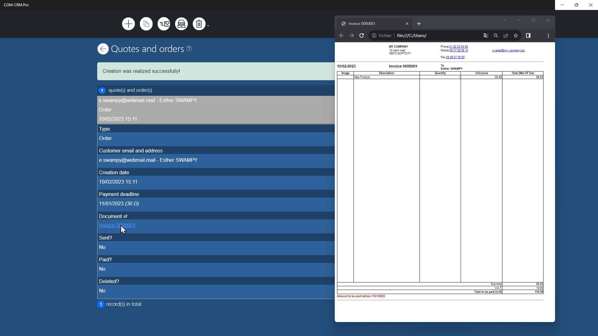The image size is (598, 336).
Task: Open the browser three-dot menu
Action: pos(548,35)
